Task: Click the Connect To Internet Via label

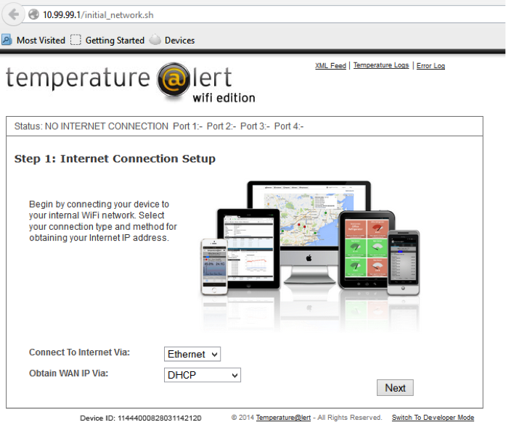Action: (x=79, y=352)
